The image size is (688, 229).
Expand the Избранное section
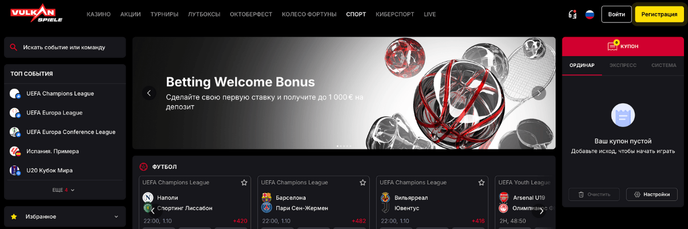pyautogui.click(x=65, y=217)
